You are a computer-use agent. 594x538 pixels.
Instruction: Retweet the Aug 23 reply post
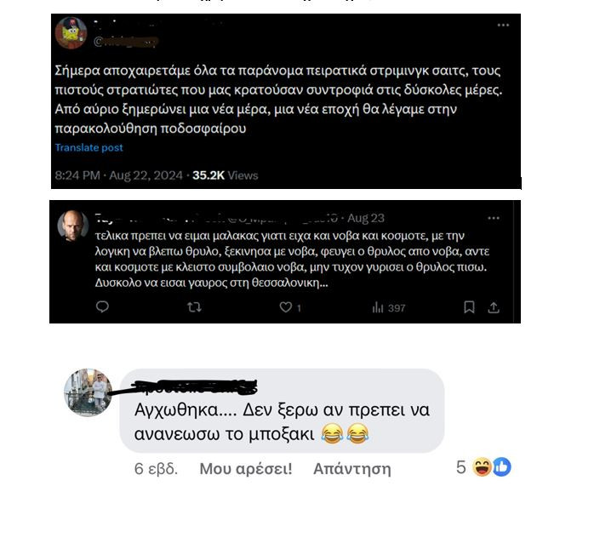(x=194, y=307)
